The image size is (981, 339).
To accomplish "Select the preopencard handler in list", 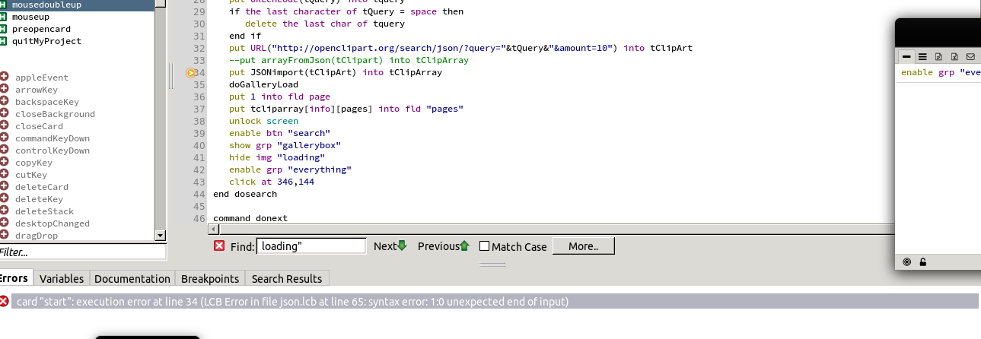I will point(47,29).
